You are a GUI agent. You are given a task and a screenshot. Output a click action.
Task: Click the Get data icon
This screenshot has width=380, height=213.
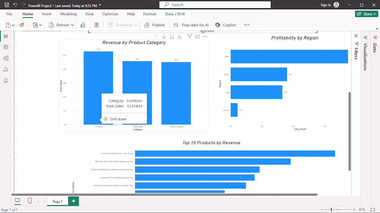coord(35,25)
